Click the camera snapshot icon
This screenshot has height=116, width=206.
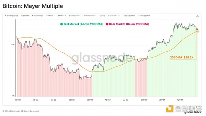pos(197,16)
